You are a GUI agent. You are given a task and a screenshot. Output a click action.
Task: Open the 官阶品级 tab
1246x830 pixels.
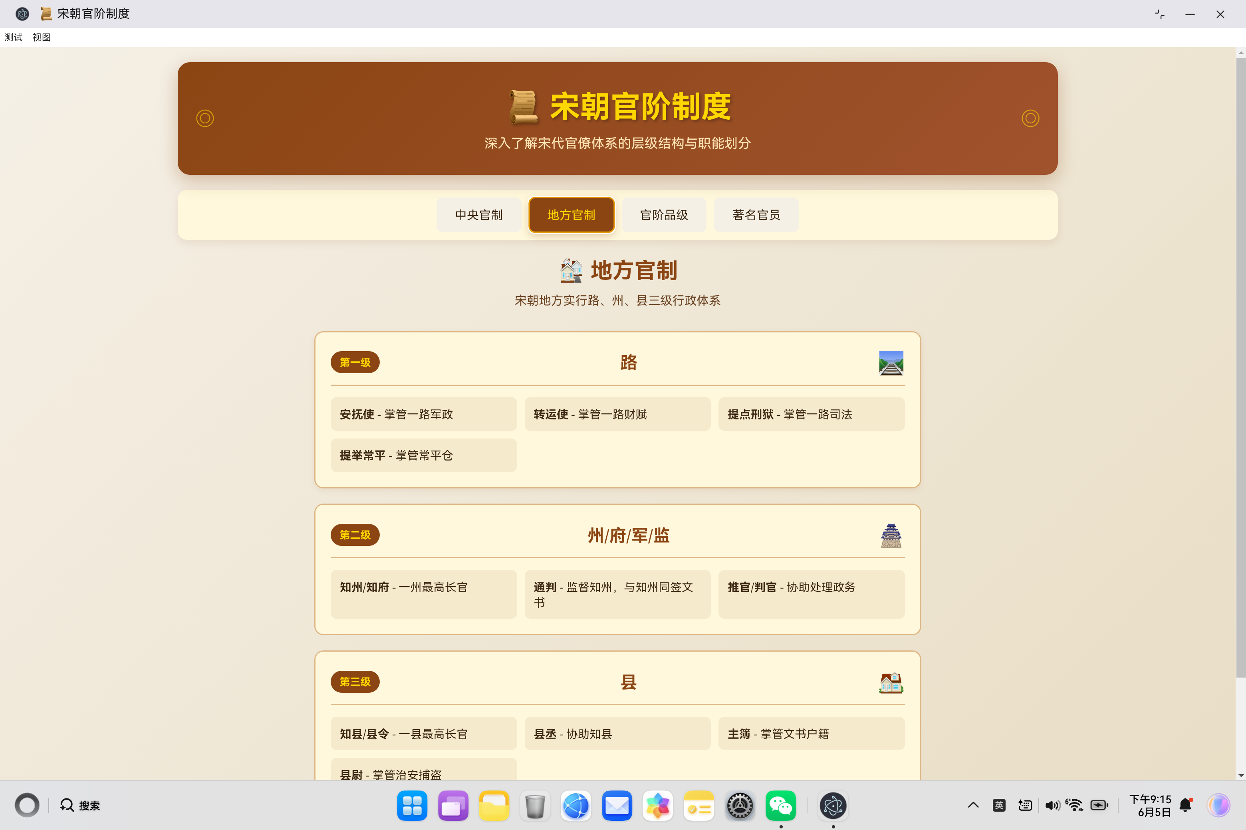point(664,215)
